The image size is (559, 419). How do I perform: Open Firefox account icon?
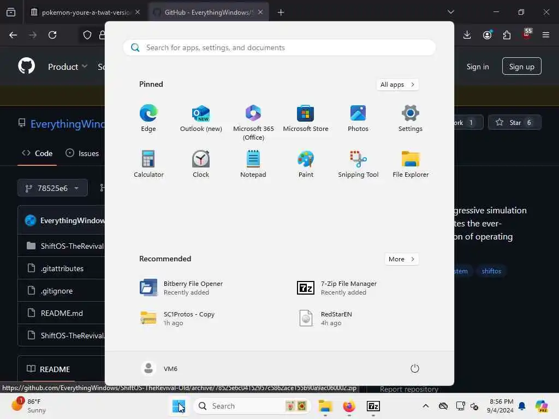487,35
